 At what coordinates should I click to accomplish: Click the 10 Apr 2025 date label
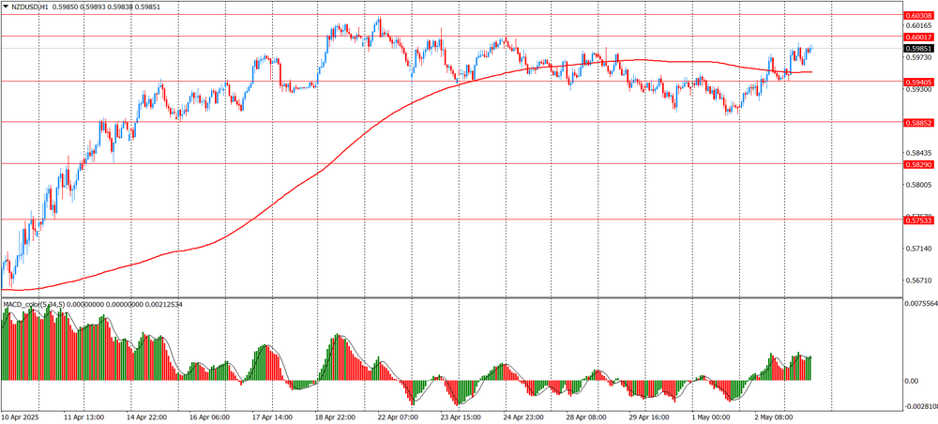tap(22, 416)
